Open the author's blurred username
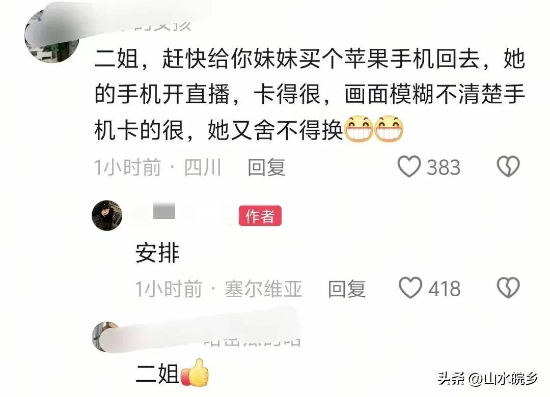The height and width of the screenshot is (397, 550). pos(182,213)
